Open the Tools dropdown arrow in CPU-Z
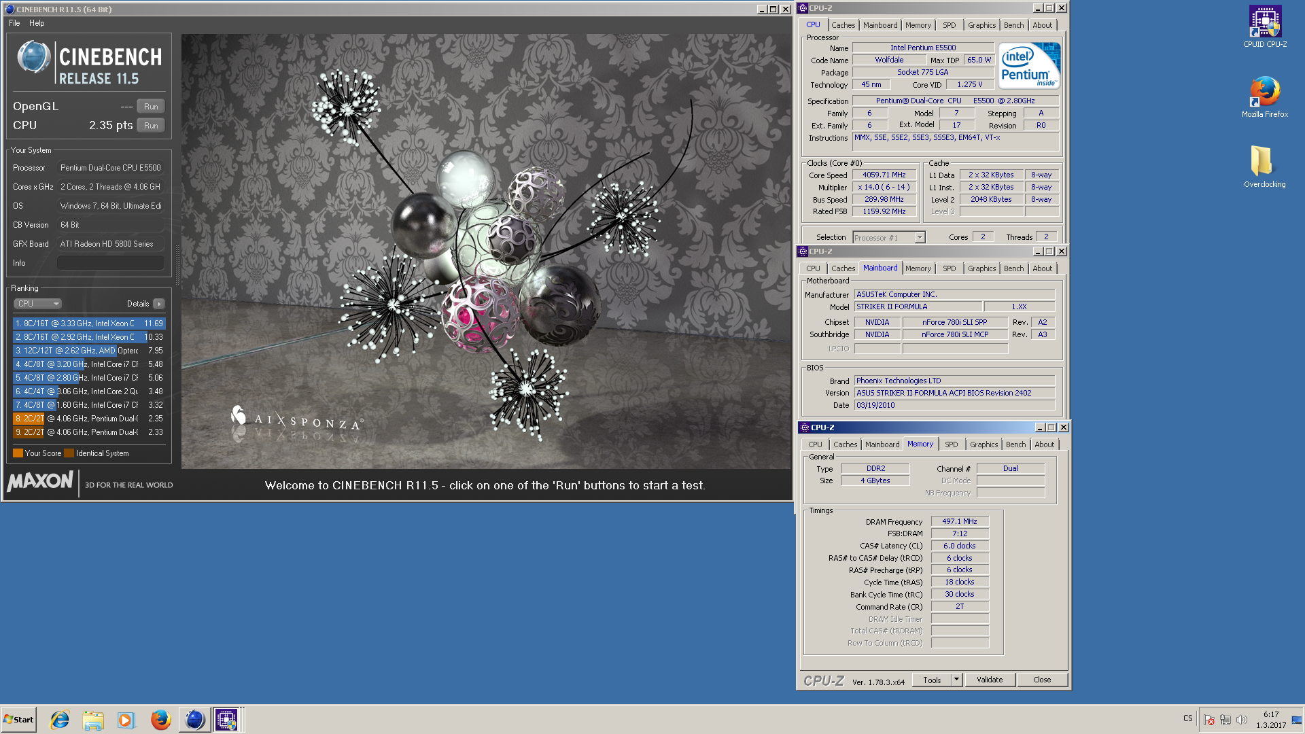Image resolution: width=1305 pixels, height=734 pixels. pos(957,680)
